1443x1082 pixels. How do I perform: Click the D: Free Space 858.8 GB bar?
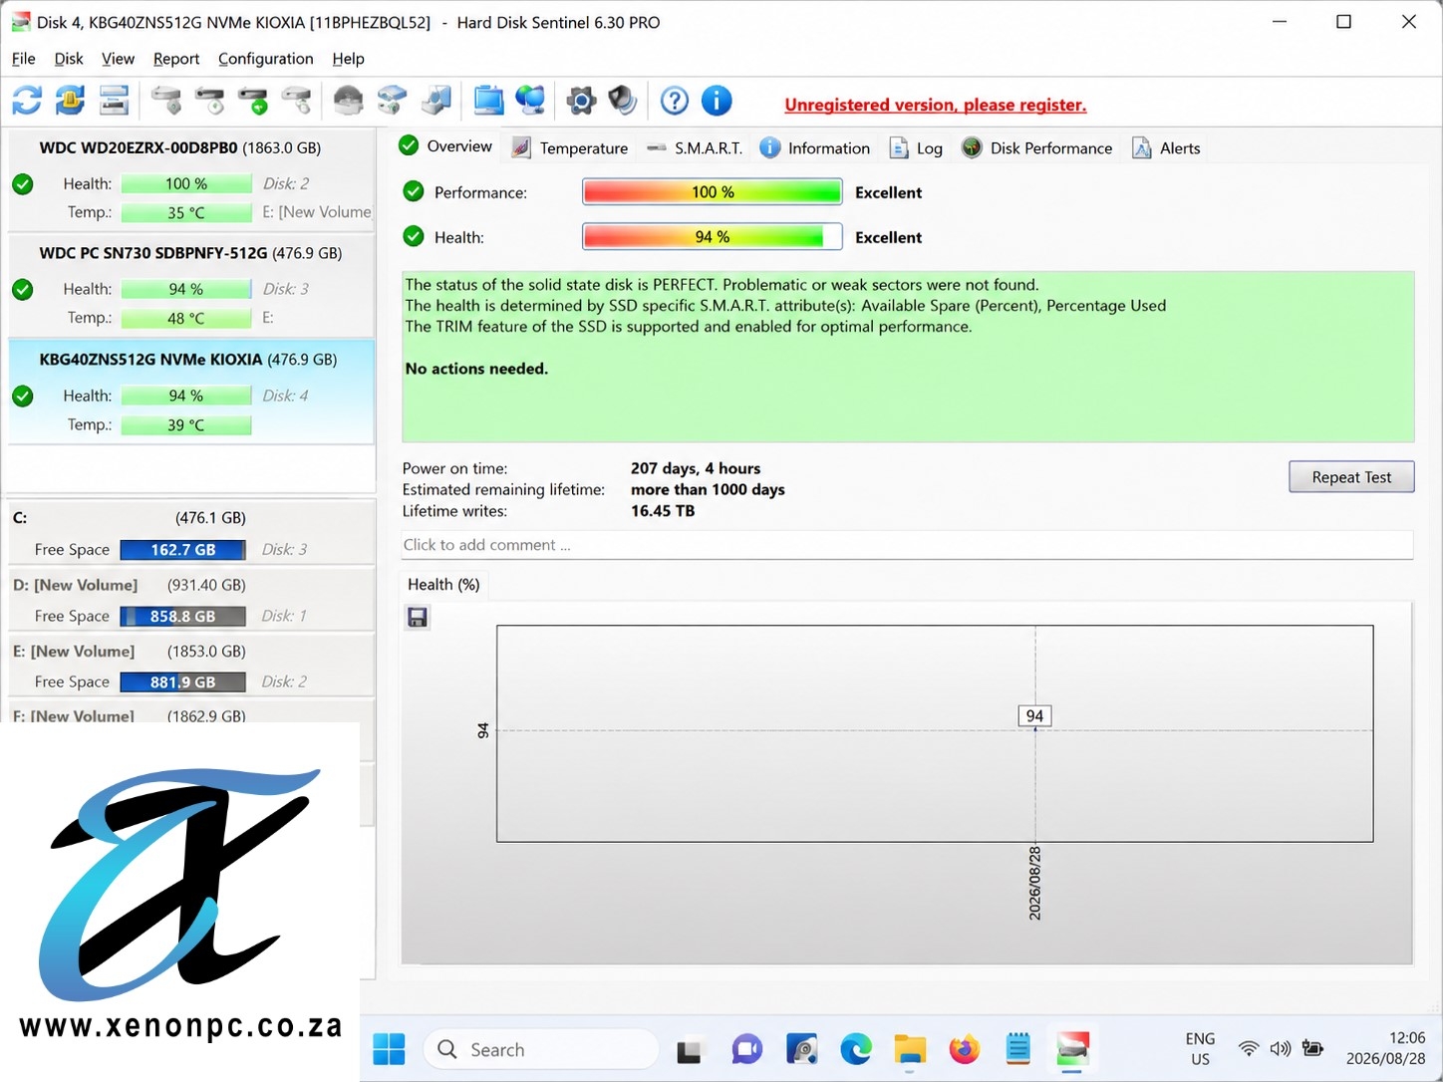[x=183, y=617]
